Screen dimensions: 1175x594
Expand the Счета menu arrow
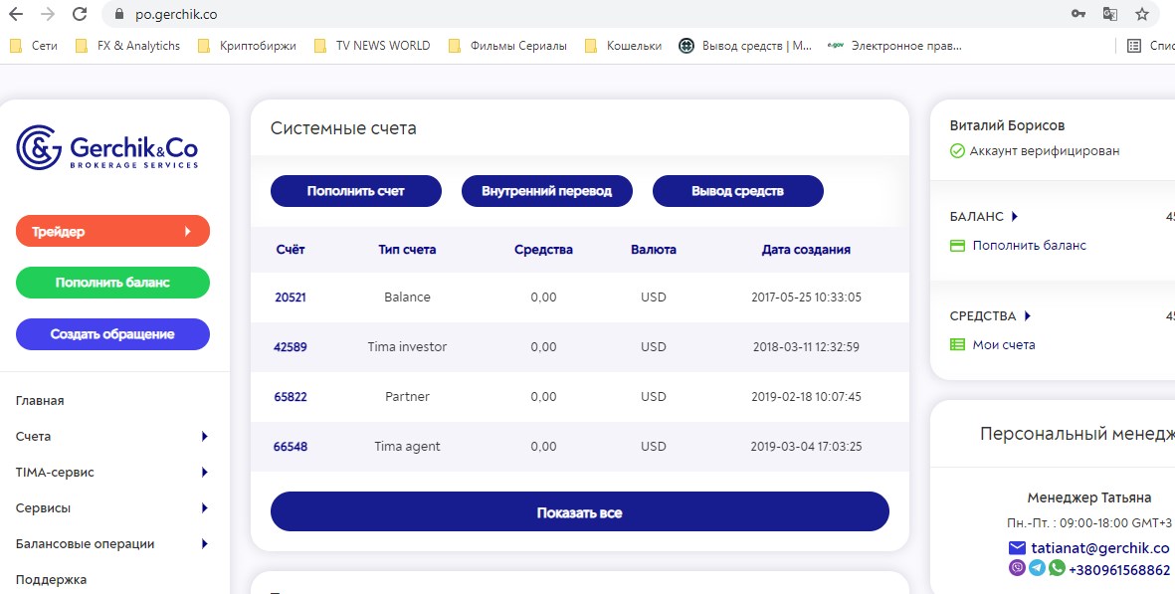point(204,437)
